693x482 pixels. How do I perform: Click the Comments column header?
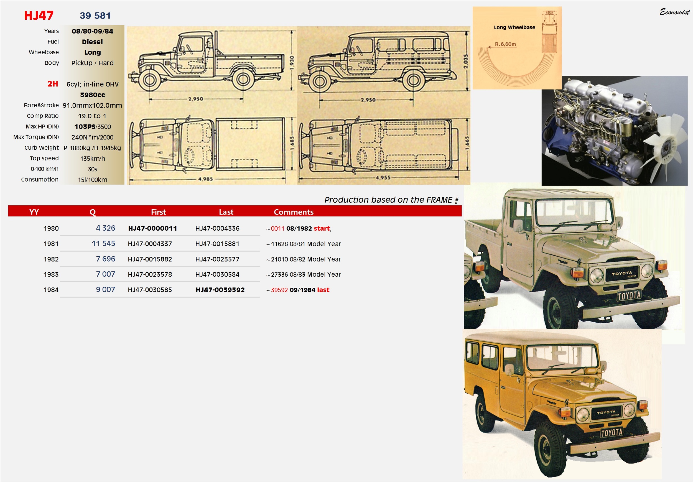click(293, 212)
